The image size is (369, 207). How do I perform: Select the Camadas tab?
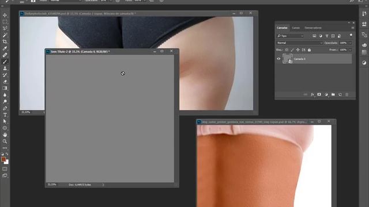282,28
